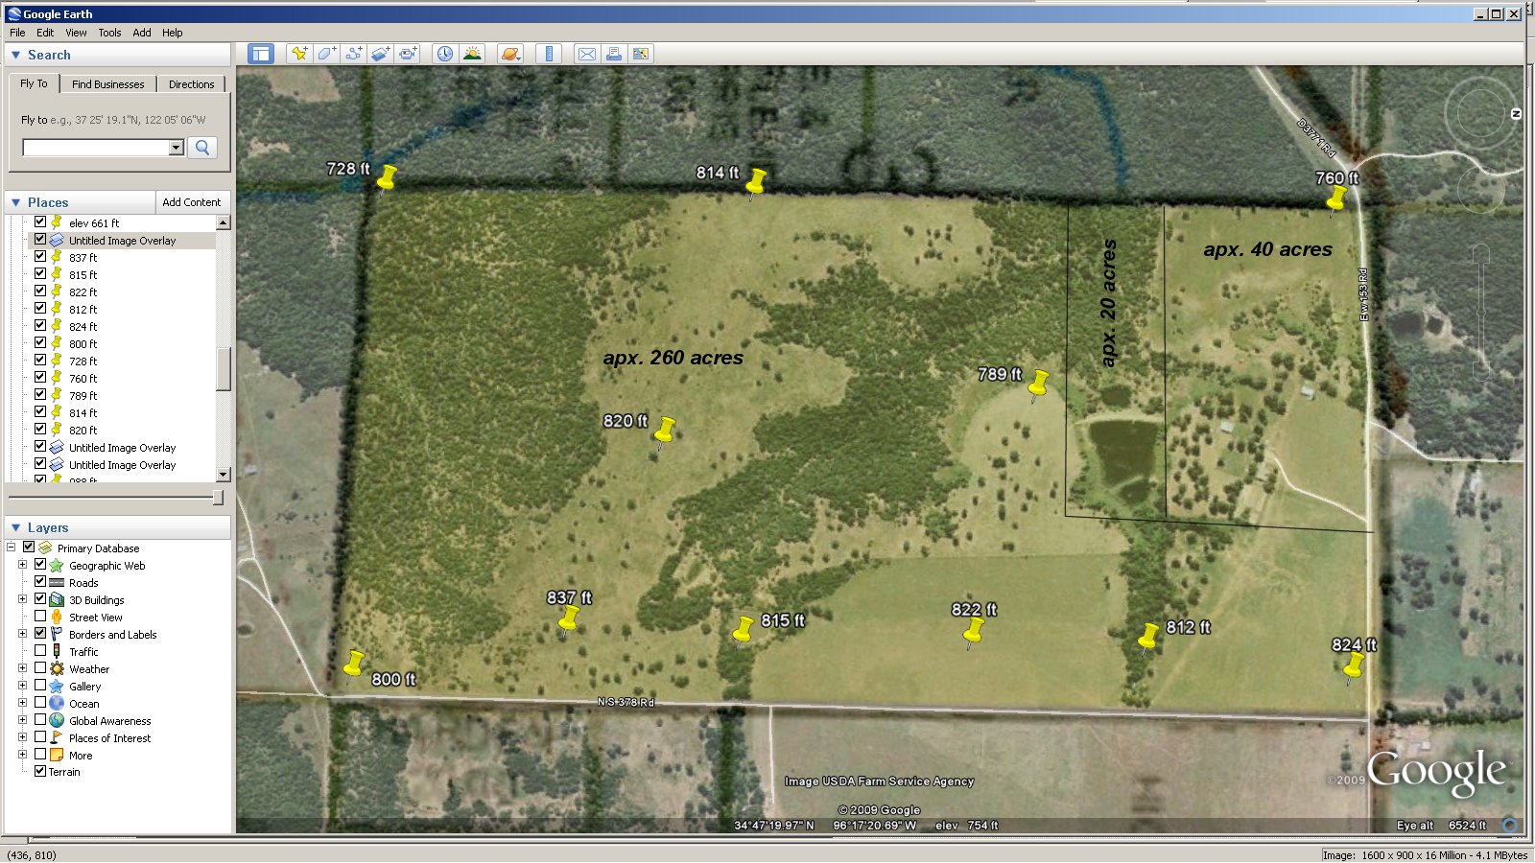Enable the Street View layer checkbox
This screenshot has height=863, width=1535.
40,617
